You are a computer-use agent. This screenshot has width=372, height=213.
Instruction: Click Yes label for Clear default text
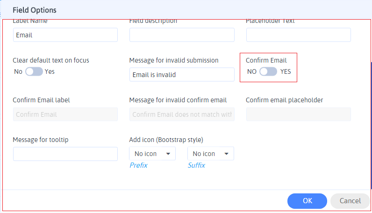point(50,71)
